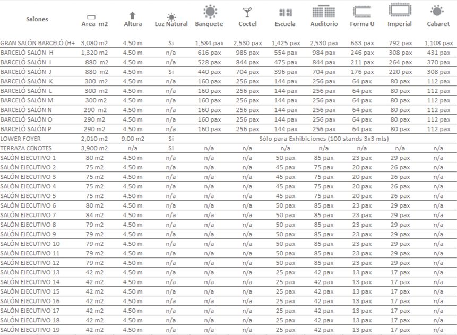Click the 528 pax Salón I banquete value
This screenshot has height=335, width=457.
209,63
